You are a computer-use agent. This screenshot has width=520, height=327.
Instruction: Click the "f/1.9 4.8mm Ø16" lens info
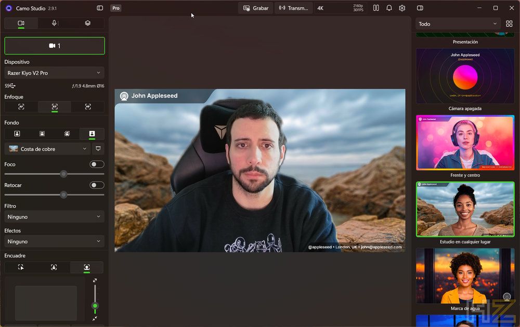pos(88,86)
